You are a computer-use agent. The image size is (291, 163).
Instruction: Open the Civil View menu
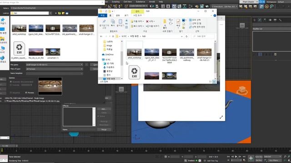click(x=128, y=2)
